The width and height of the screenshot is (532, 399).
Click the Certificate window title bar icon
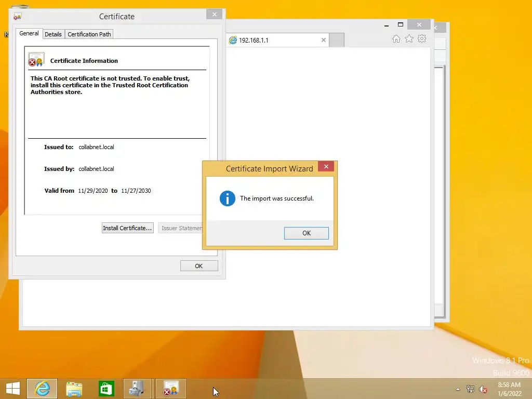[17, 16]
